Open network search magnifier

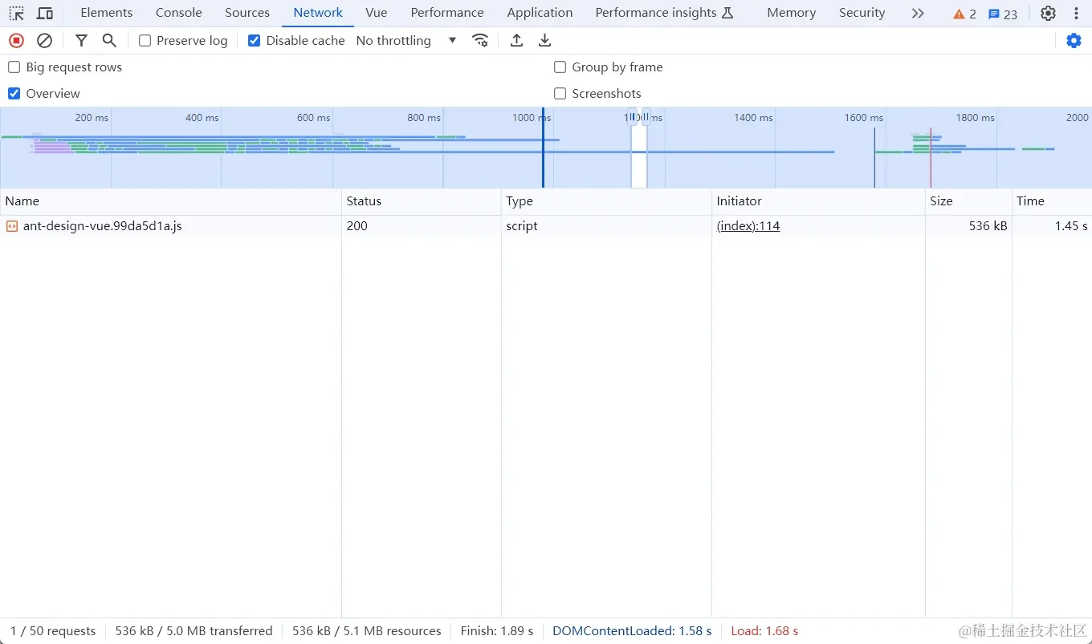(x=109, y=41)
